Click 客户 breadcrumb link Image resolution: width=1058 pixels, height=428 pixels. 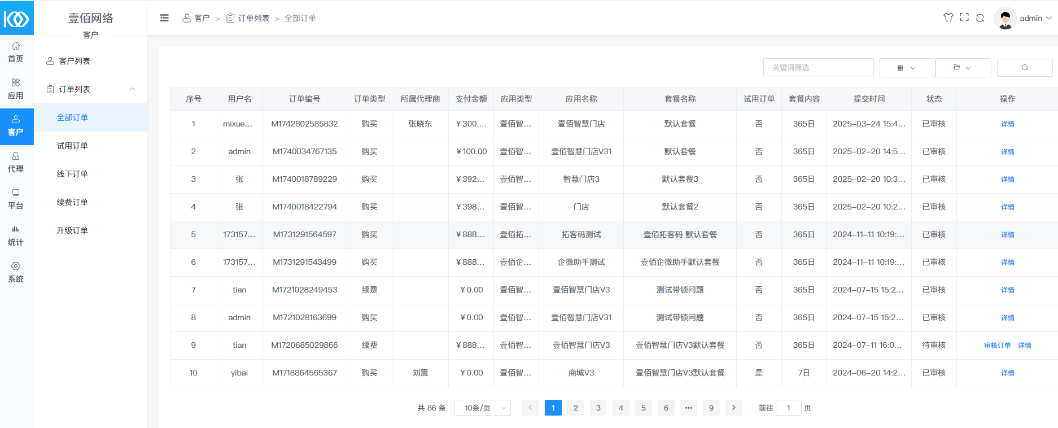196,18
